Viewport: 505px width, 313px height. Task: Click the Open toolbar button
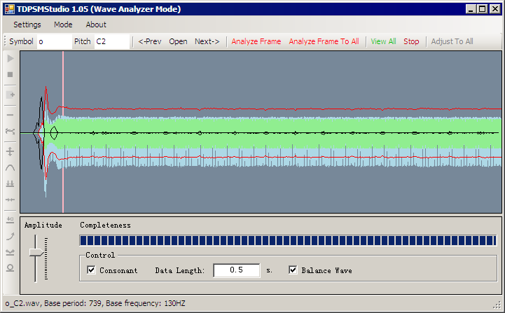click(178, 41)
